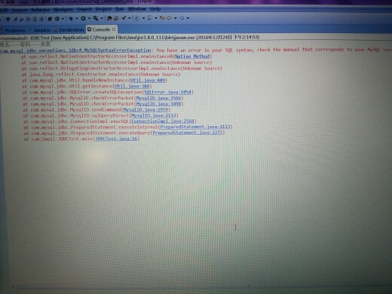
Task: Click the Previous Annotation icon
Action: point(150,18)
